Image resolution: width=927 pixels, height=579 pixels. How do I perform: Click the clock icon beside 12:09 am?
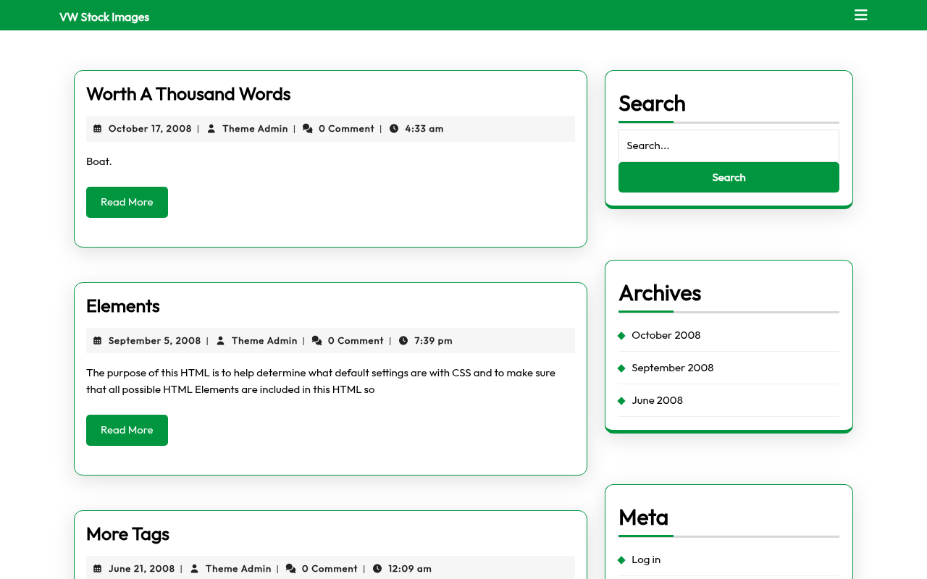tap(377, 569)
